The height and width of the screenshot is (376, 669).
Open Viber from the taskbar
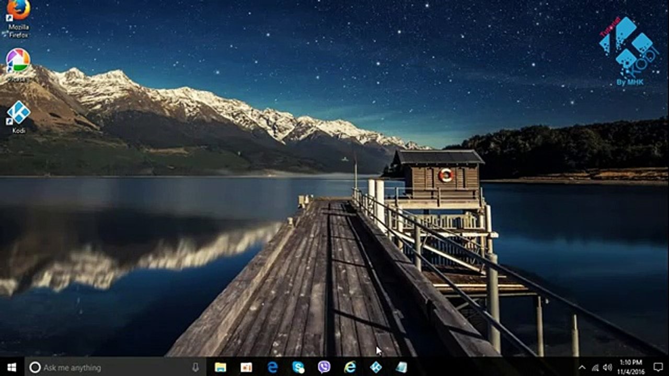(x=324, y=367)
